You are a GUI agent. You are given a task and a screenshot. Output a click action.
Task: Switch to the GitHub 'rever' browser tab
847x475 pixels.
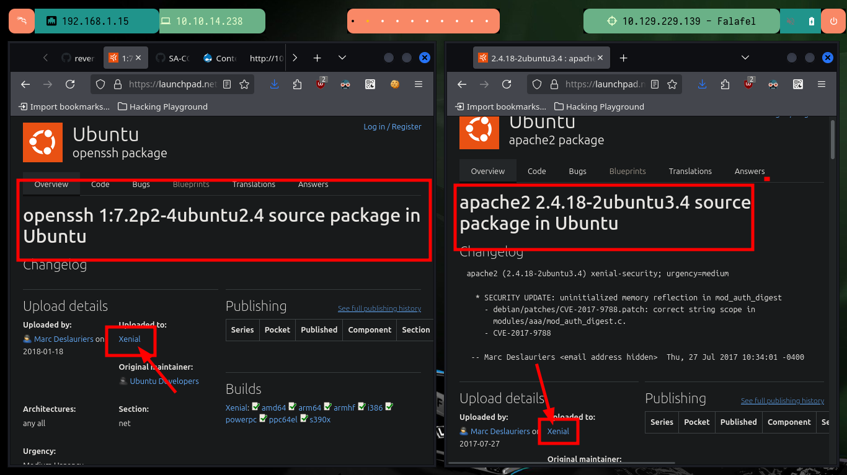[x=78, y=58]
